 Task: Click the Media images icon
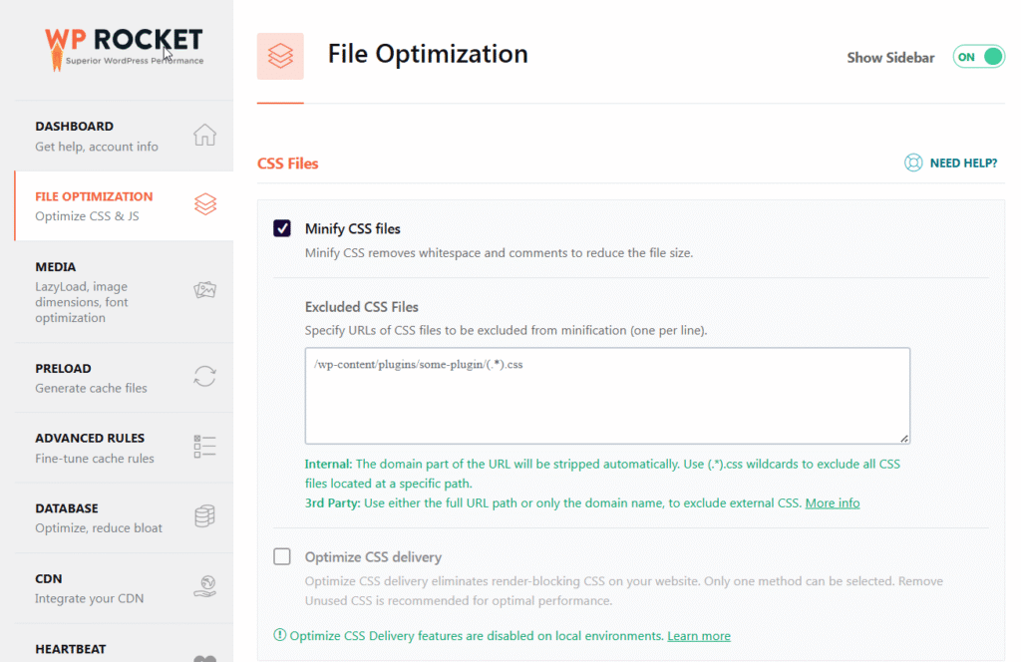[x=204, y=290]
